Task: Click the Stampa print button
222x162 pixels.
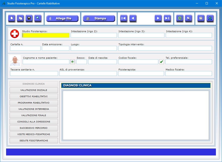Action: pyautogui.click(x=99, y=19)
